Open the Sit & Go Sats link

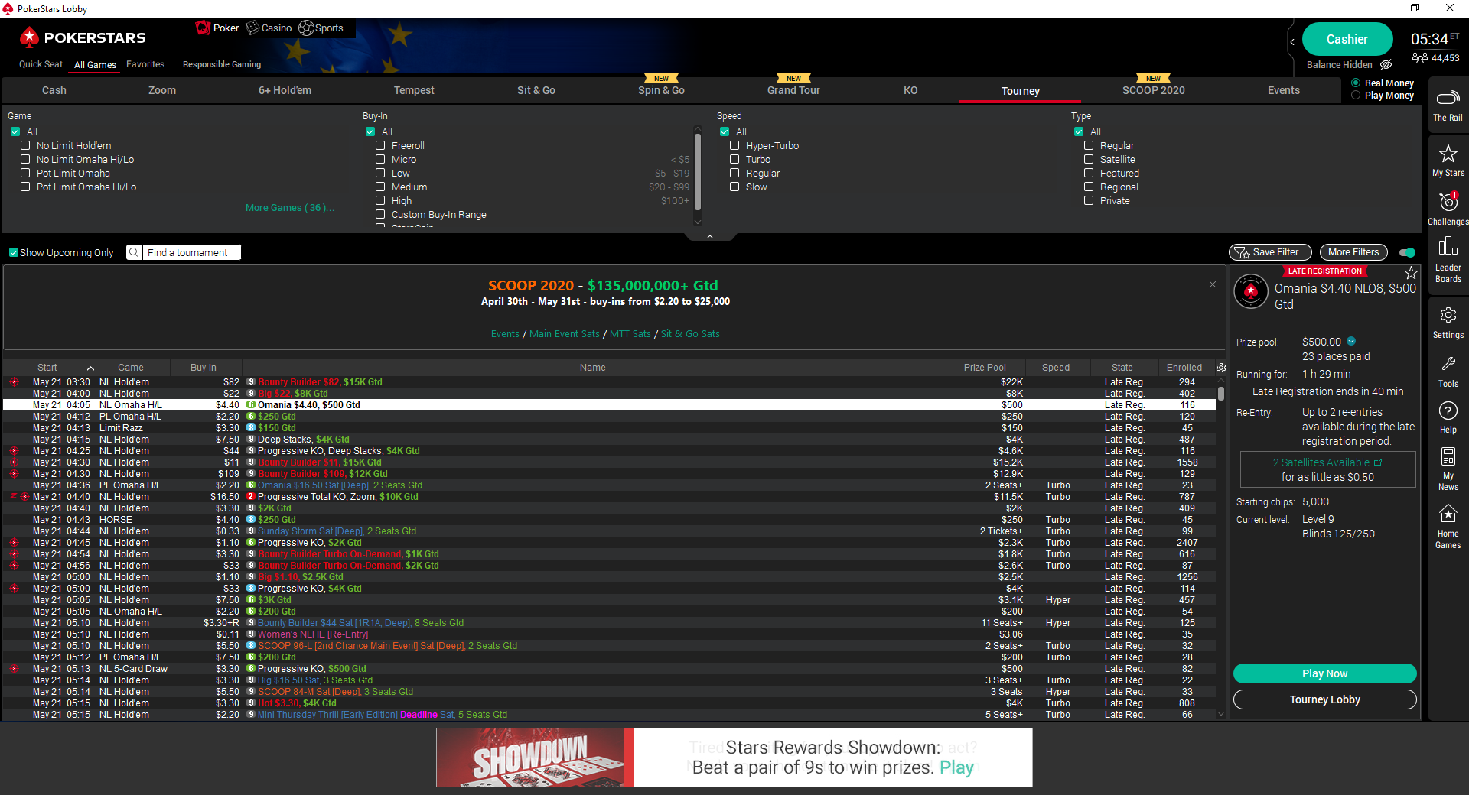click(x=690, y=334)
